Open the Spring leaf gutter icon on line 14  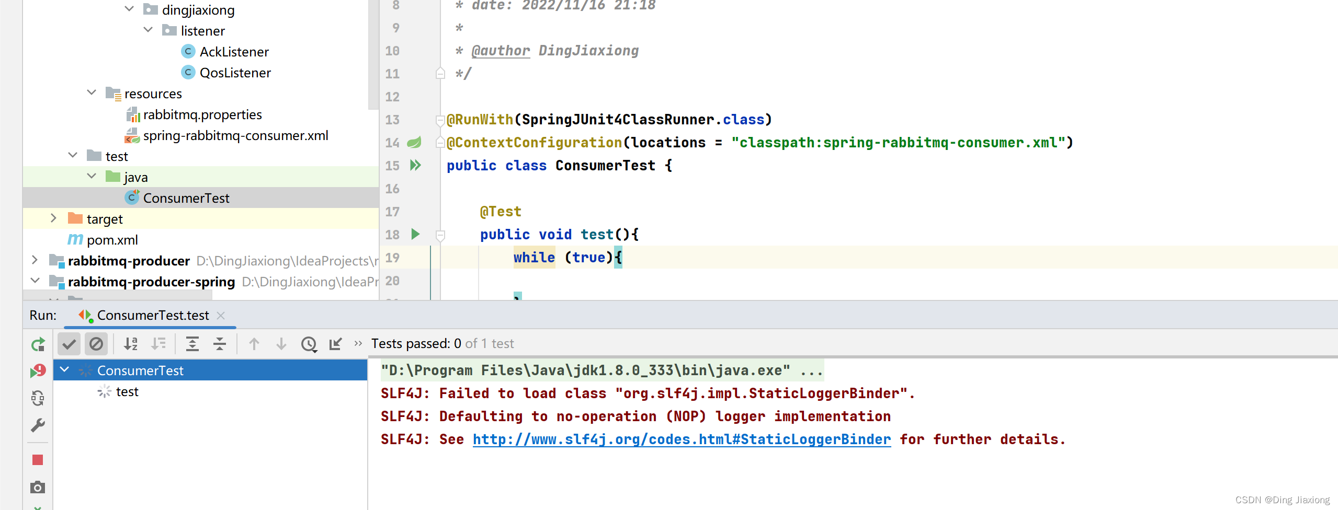[x=414, y=142]
